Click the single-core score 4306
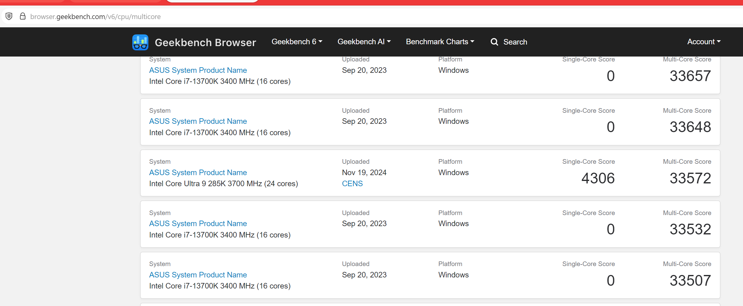743x306 pixels. pos(598,178)
